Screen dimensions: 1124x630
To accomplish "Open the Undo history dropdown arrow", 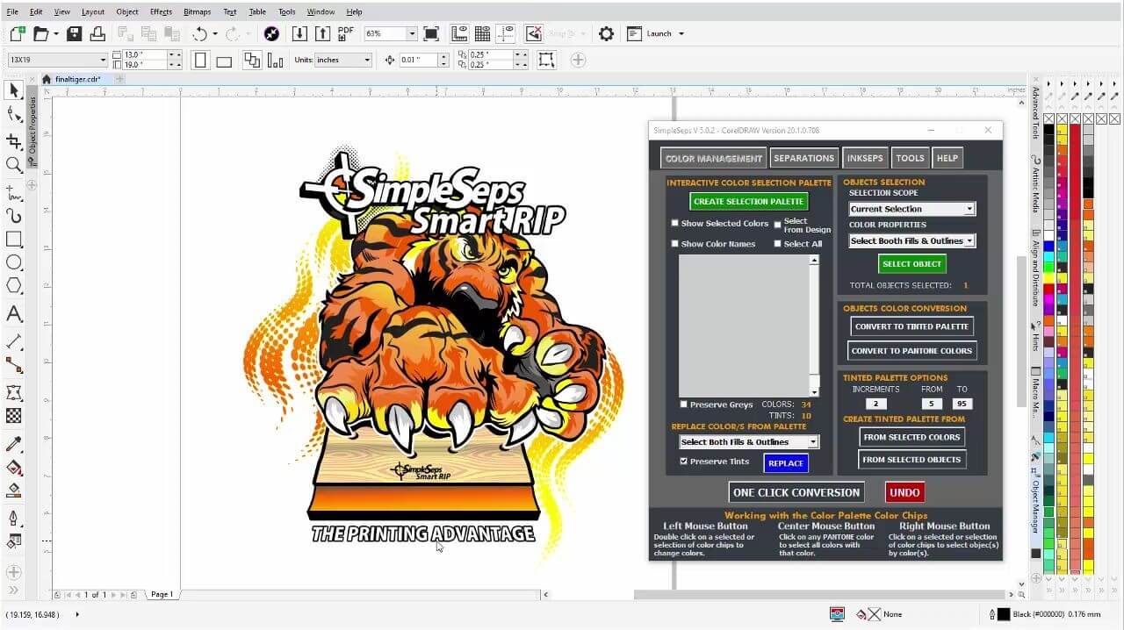I will point(215,33).
